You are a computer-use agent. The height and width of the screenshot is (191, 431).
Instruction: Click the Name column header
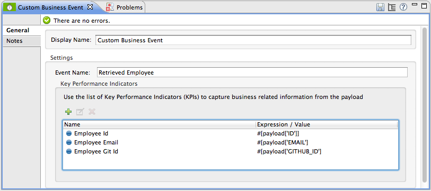point(159,124)
